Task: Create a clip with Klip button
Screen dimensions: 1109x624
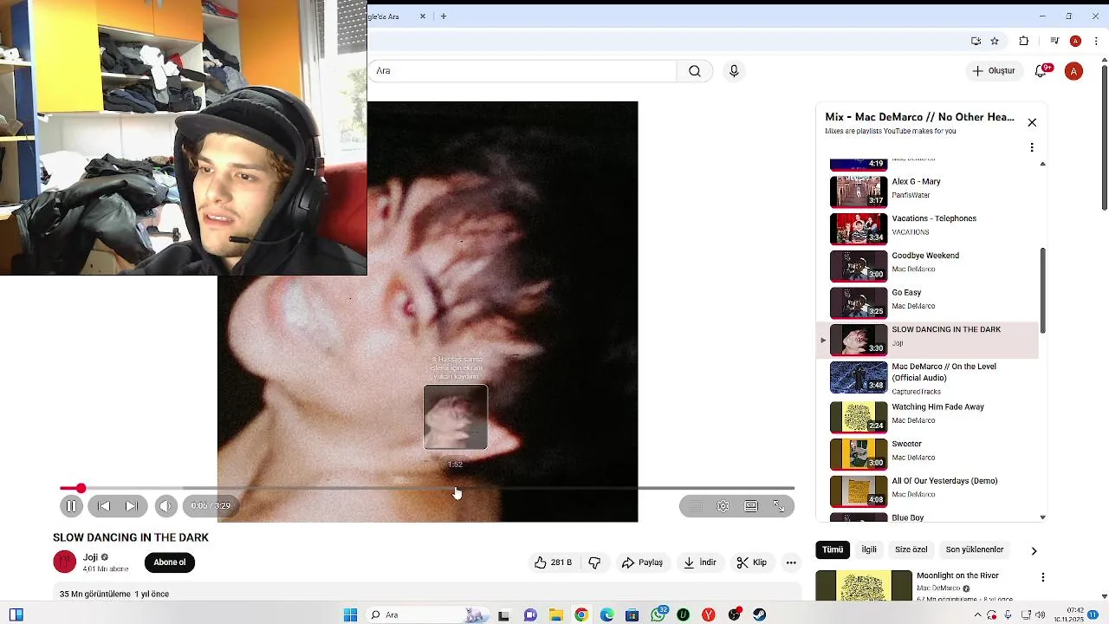Action: [751, 562]
